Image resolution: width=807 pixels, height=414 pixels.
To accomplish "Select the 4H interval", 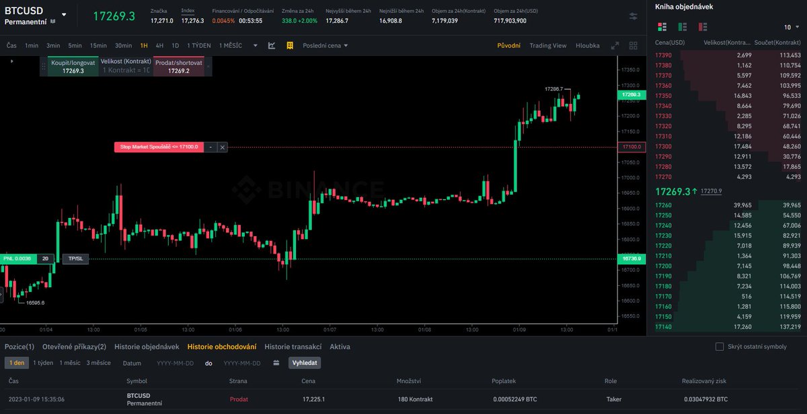I will point(159,46).
